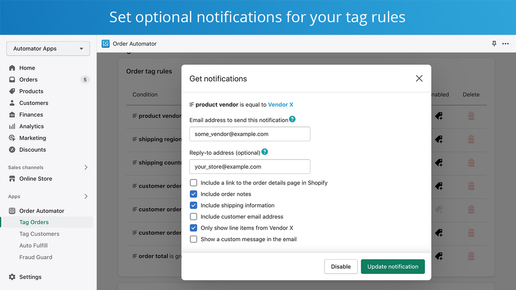Check Include customer email address
The image size is (516, 290).
193,216
